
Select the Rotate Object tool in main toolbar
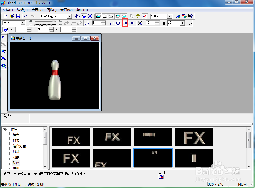(x=84, y=16)
